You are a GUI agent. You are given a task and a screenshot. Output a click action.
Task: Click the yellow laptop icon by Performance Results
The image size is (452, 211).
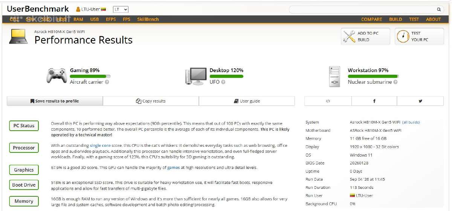19,37
